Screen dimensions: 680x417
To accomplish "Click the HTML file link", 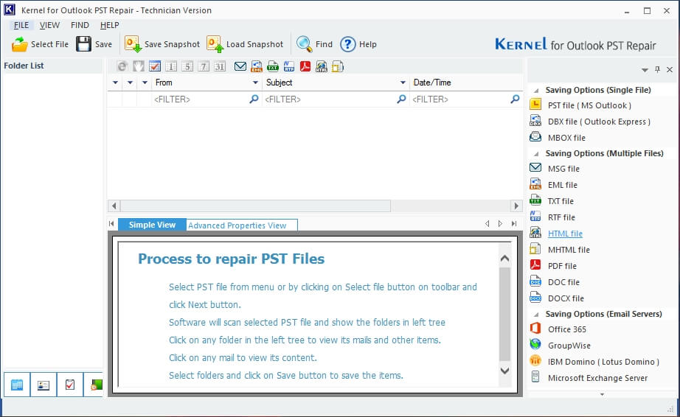I will pyautogui.click(x=565, y=234).
